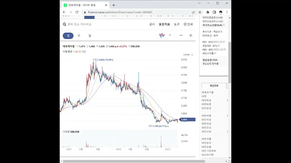This screenshot has height=163, width=291.
Task: Open 대한제분 in recent list
Action: pyautogui.click(x=207, y=116)
